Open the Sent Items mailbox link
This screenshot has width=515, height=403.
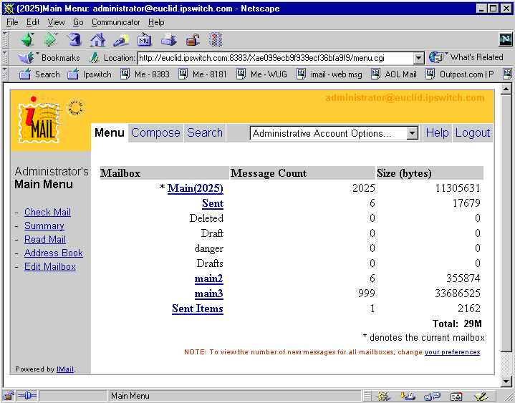point(198,309)
